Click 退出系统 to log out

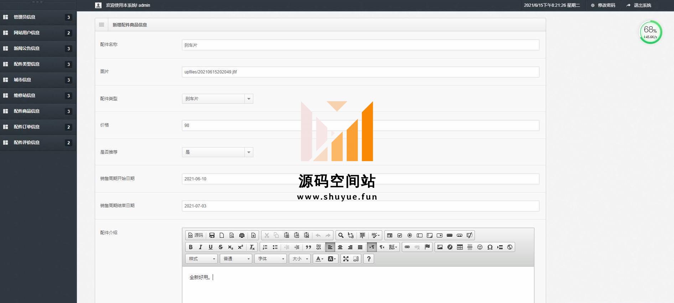click(639, 5)
